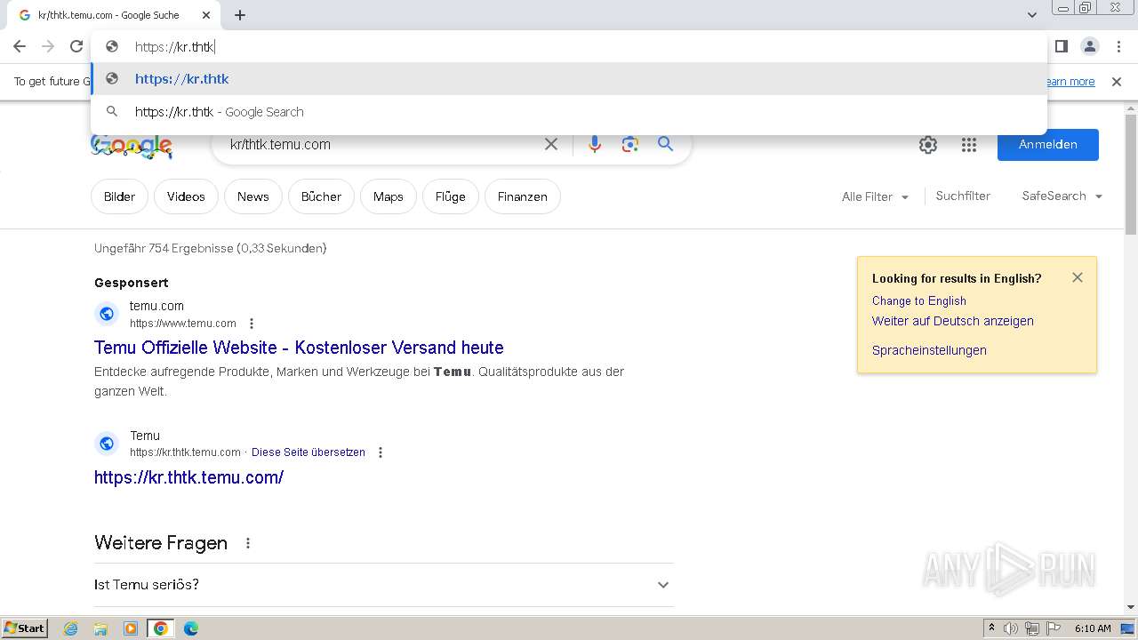Click the 6:10 AM system clock

click(1093, 628)
